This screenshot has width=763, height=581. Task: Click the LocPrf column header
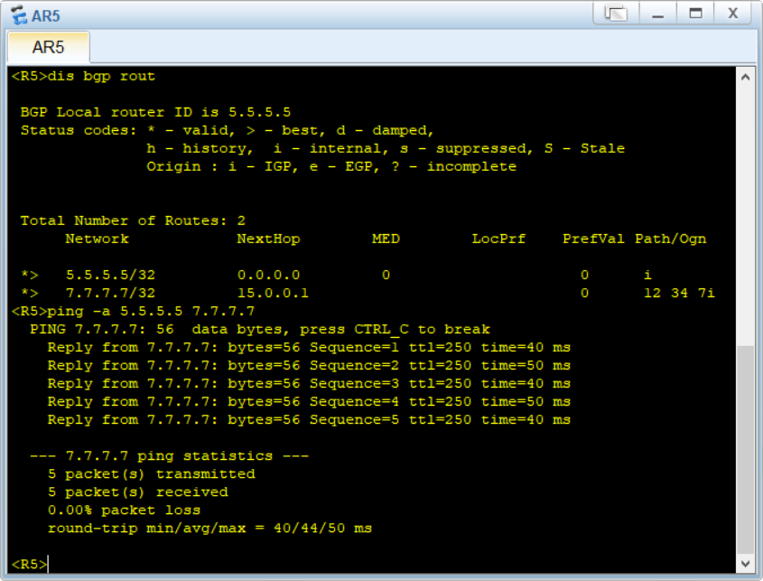pyautogui.click(x=498, y=239)
